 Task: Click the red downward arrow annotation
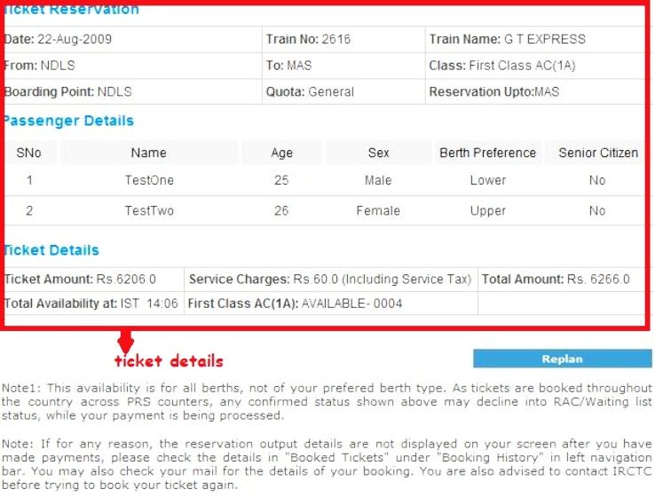(x=125, y=341)
